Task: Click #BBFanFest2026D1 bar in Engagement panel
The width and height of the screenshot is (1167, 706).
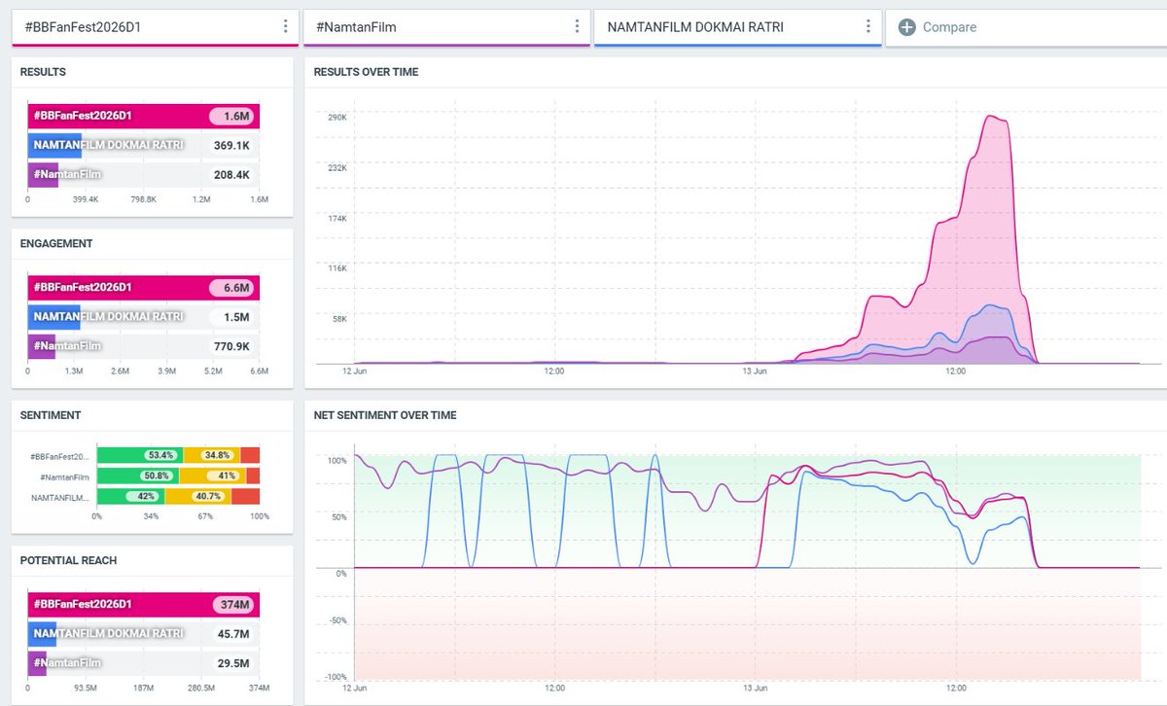Action: tap(143, 288)
